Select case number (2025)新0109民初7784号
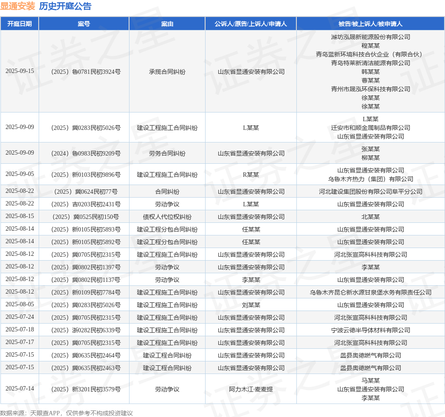 (x=86, y=292)
